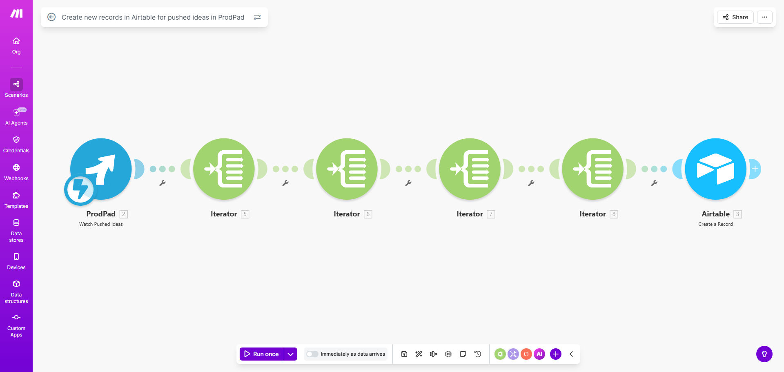The image size is (784, 372).
Task: Open purple Tools favorites icon
Action: coord(513,354)
